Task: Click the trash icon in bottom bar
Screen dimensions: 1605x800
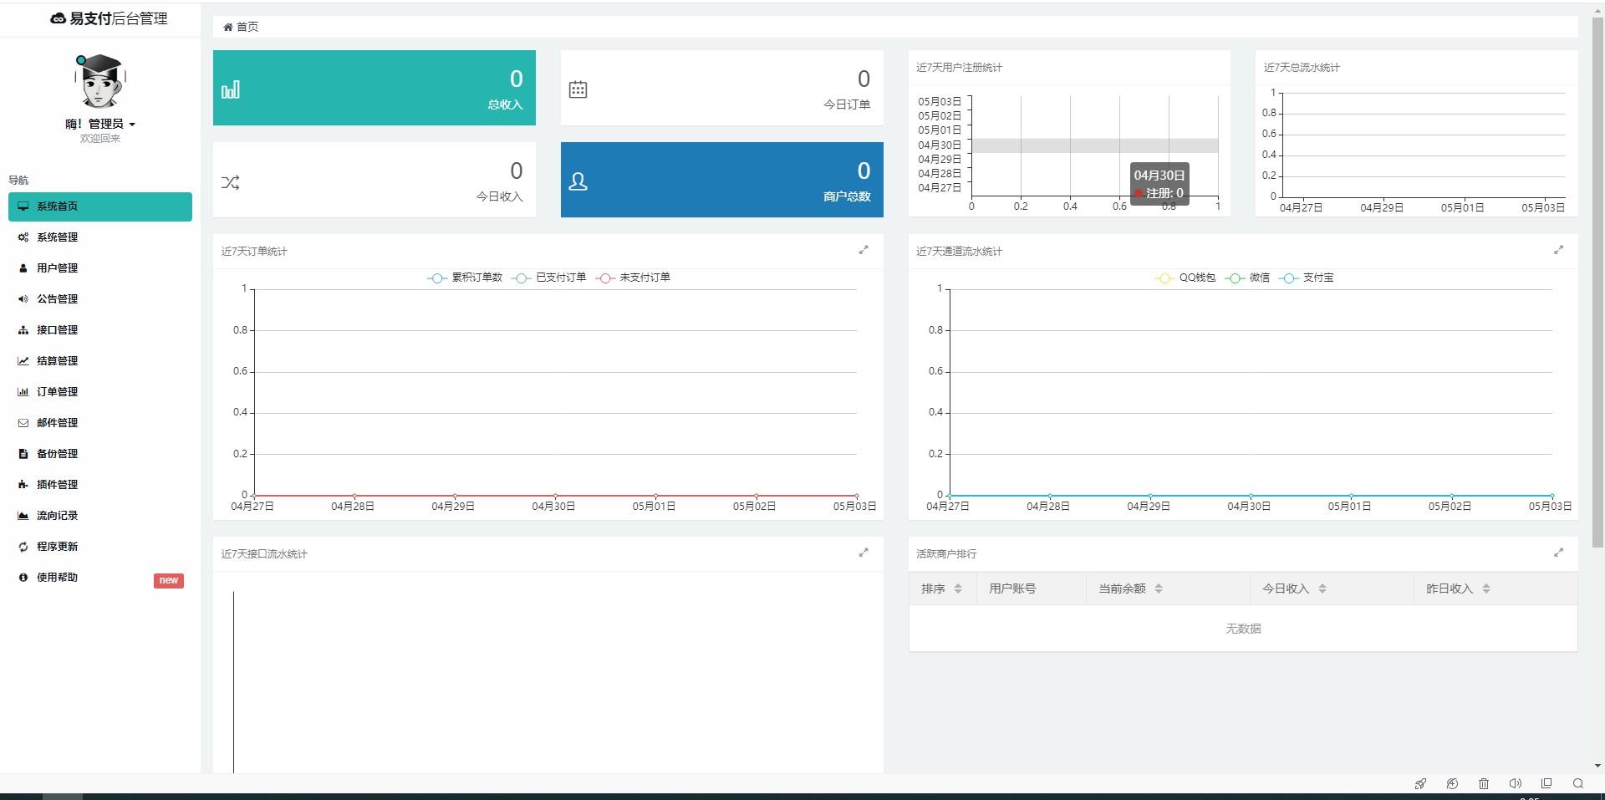Action: 1484,783
